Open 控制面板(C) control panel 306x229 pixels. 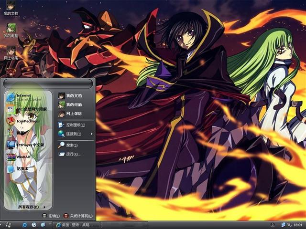72,125
